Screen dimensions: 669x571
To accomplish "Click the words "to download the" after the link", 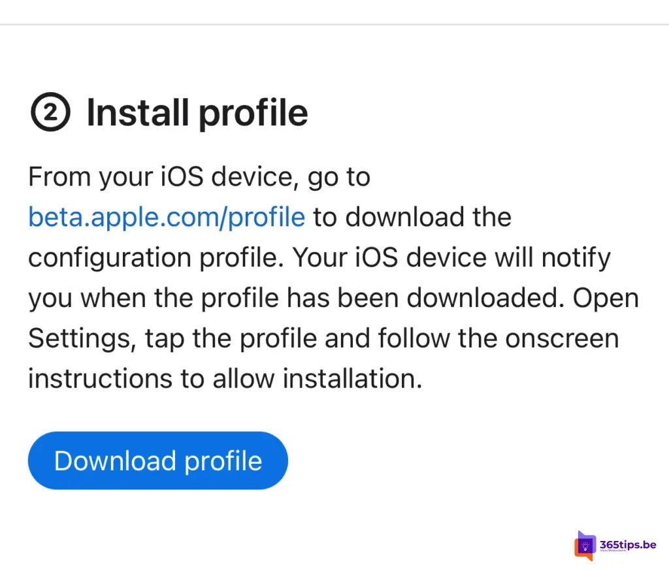I will coord(412,217).
